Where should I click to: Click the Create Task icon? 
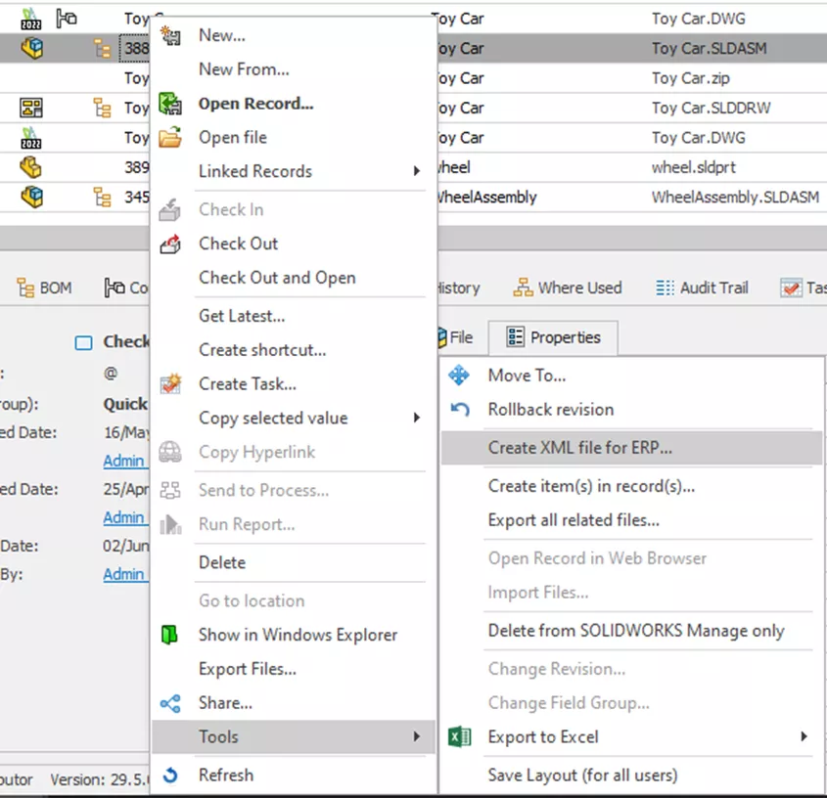coord(170,384)
